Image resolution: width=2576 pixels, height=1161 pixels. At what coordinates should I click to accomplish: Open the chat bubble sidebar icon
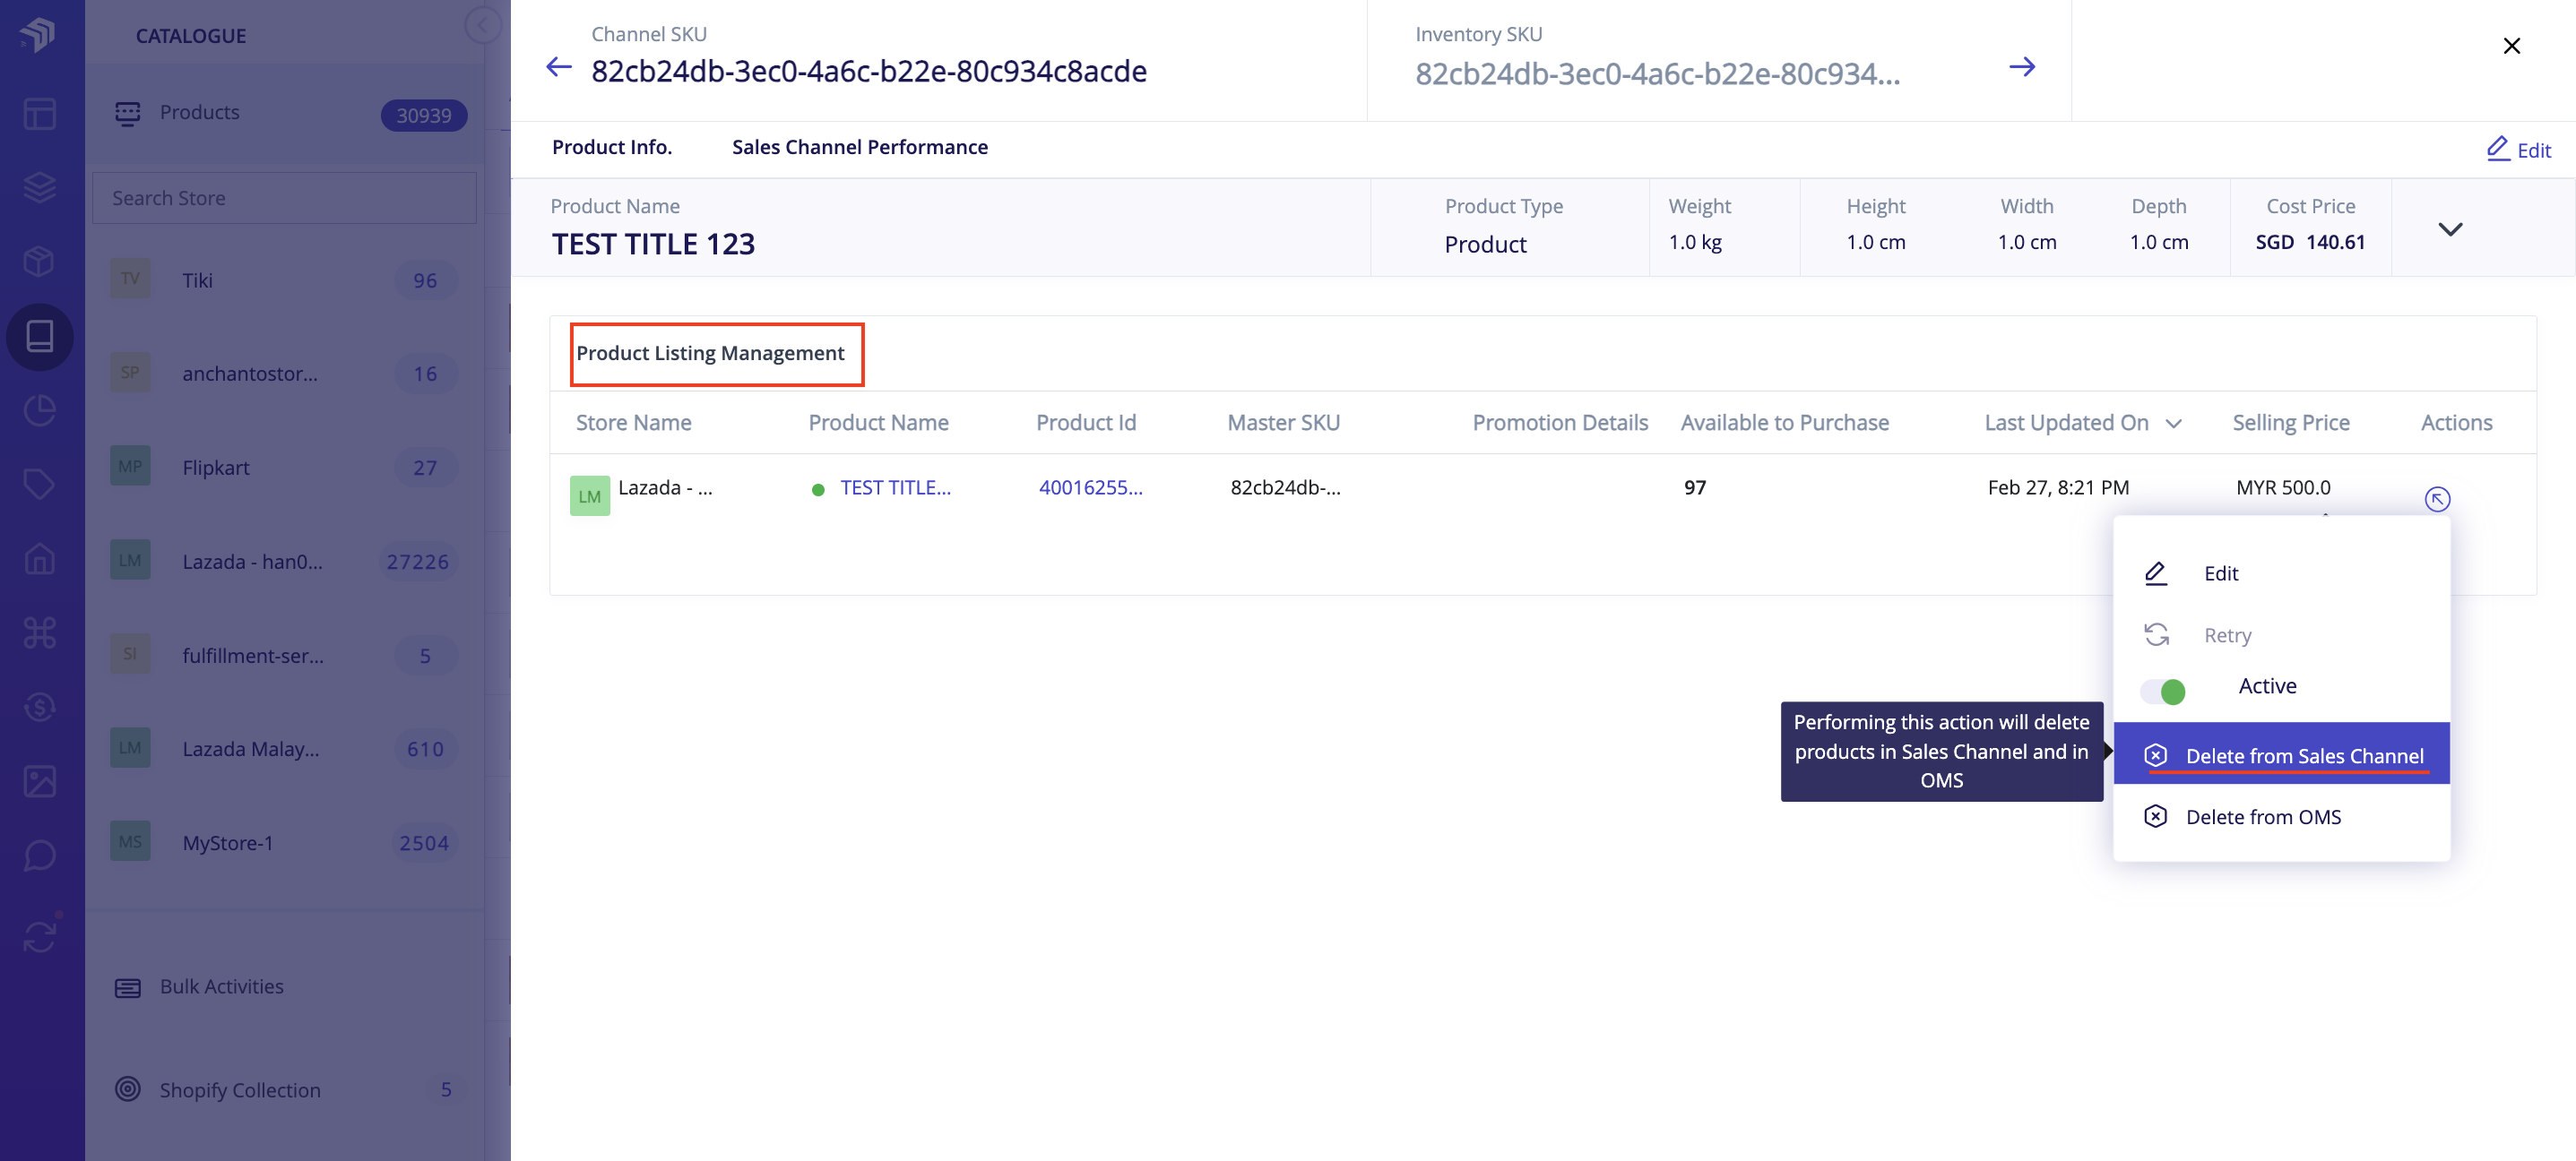[x=39, y=856]
